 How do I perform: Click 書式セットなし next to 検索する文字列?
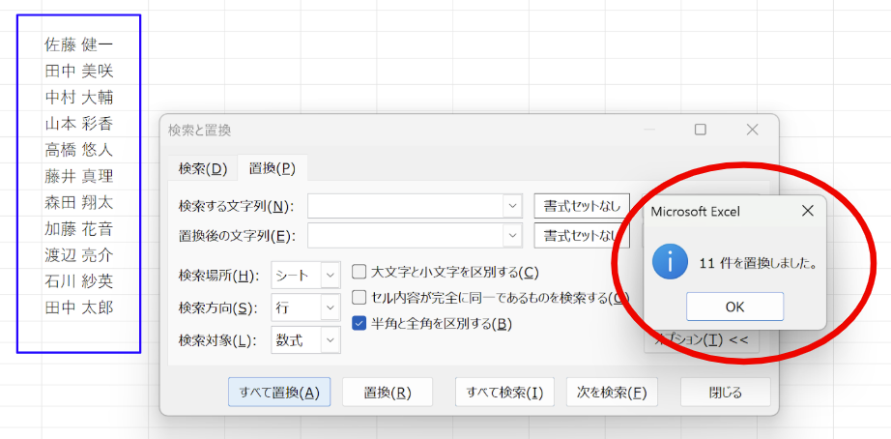[x=582, y=206]
